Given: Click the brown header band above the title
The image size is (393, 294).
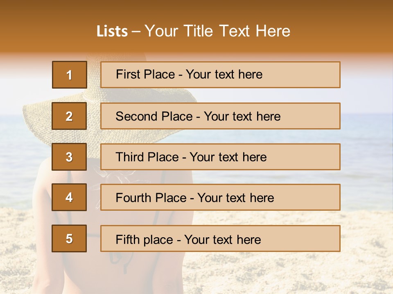Looking at the screenshot, I should coord(196,9).
